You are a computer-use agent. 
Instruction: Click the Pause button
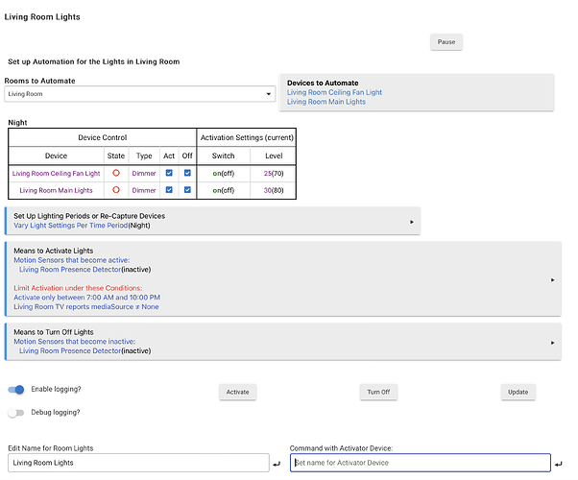pyautogui.click(x=446, y=42)
